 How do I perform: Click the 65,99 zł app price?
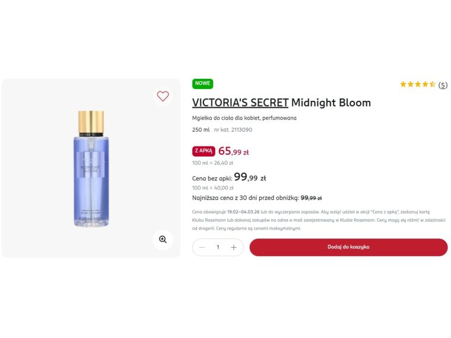coord(233,151)
